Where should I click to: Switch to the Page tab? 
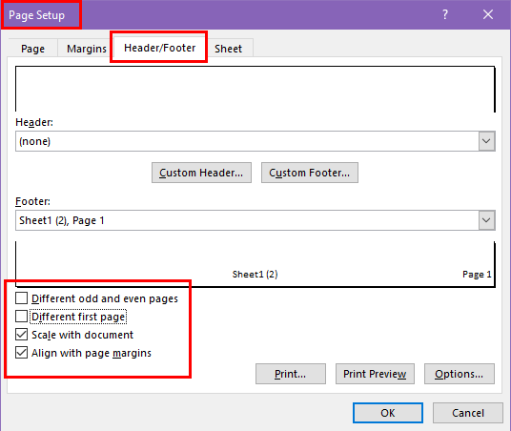click(x=33, y=49)
